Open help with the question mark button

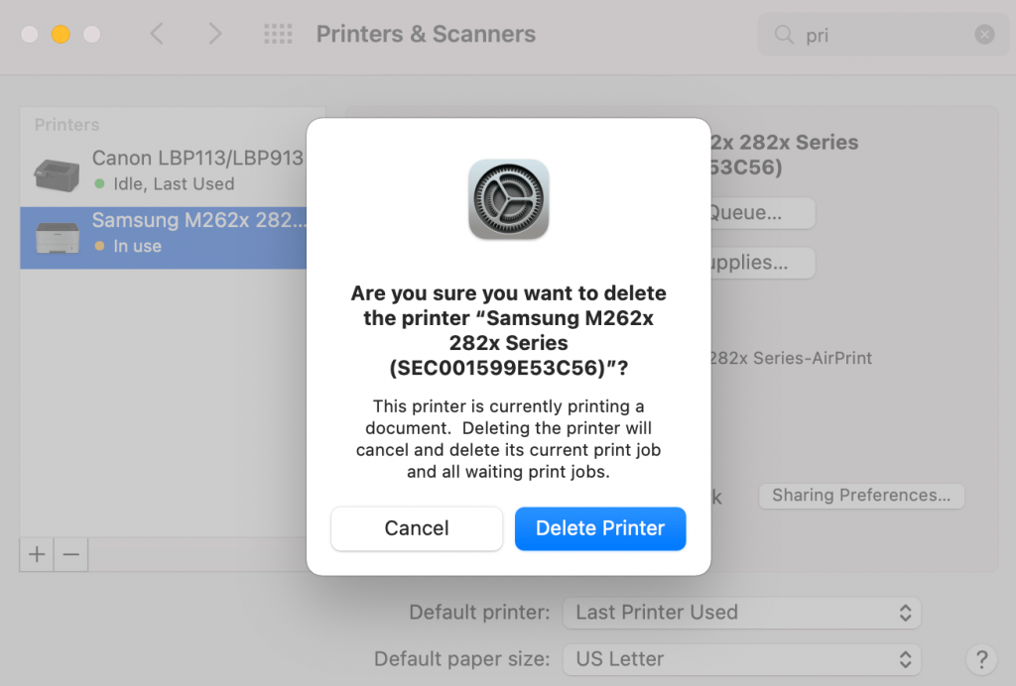click(981, 659)
